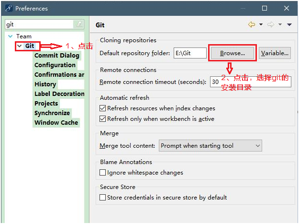299x224 pixels.
Task: Uncheck Refresh resources when index changes
Action: tap(102, 108)
